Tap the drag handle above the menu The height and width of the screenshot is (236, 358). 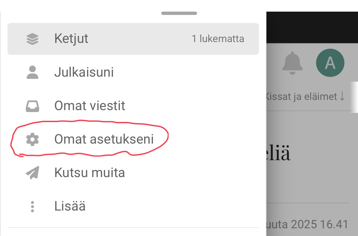pyautogui.click(x=179, y=13)
